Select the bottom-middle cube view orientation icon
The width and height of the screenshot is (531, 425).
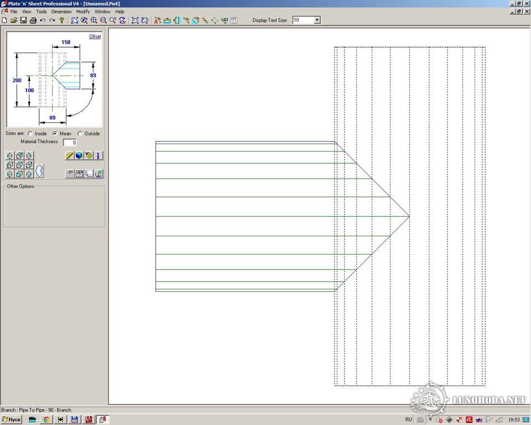(x=20, y=174)
